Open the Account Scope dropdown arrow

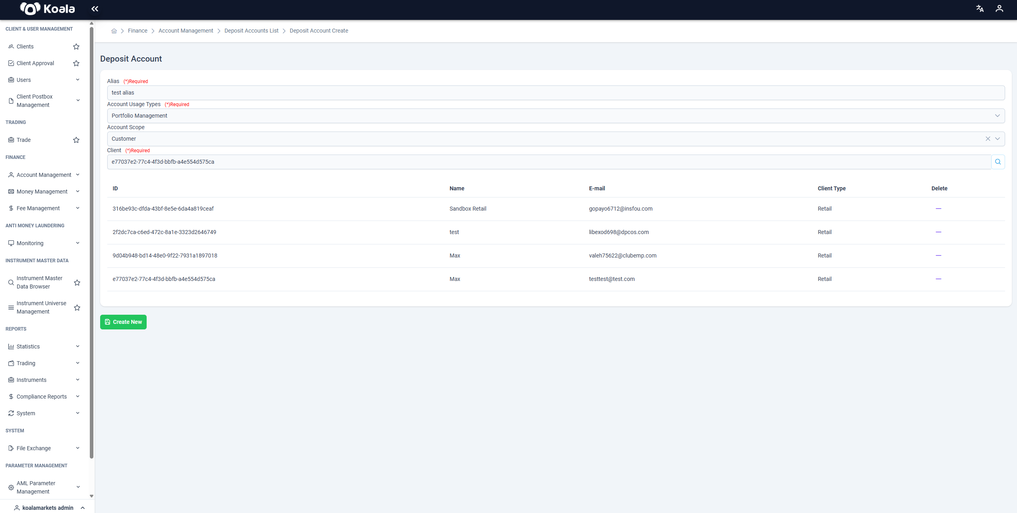pyautogui.click(x=998, y=139)
